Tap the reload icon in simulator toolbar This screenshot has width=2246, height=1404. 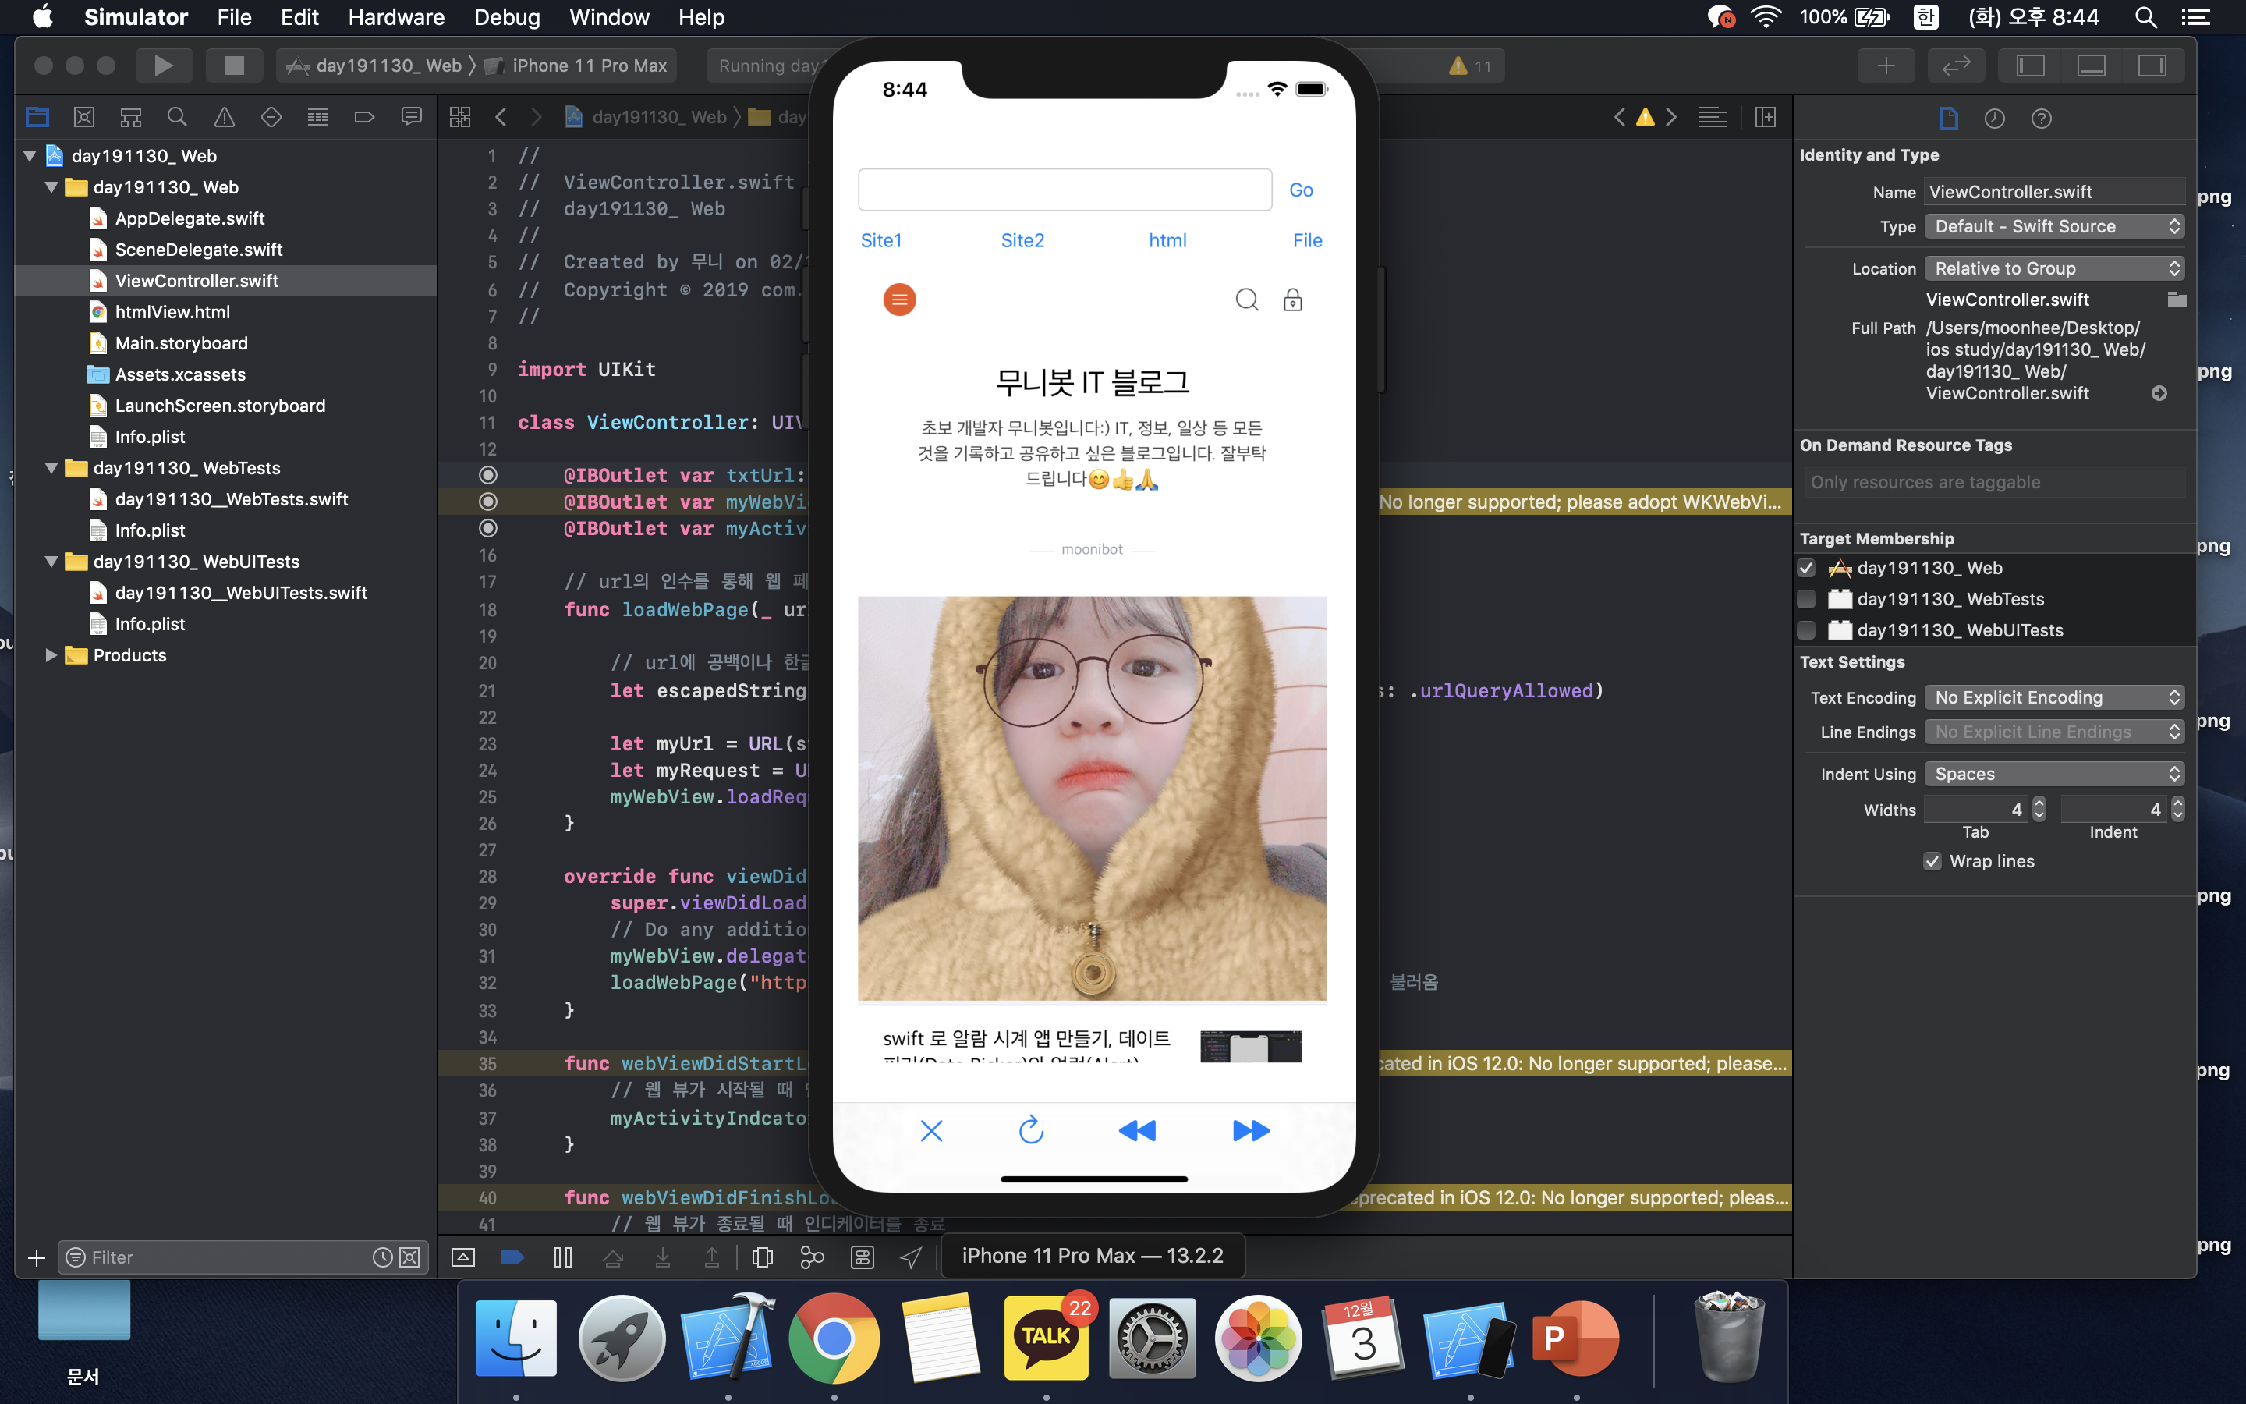coord(1031,1130)
